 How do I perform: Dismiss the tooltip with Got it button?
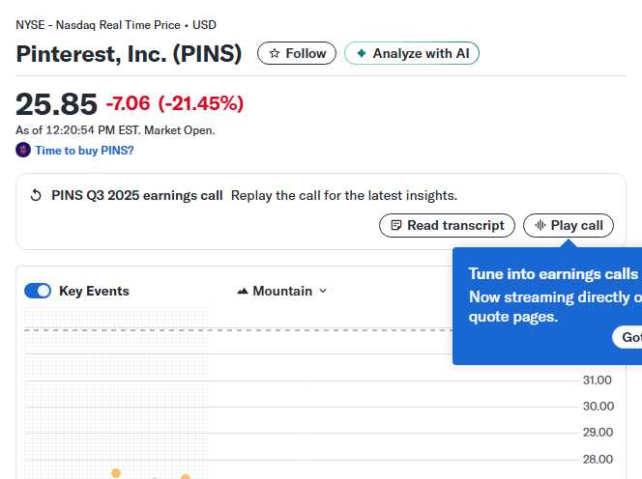point(627,337)
